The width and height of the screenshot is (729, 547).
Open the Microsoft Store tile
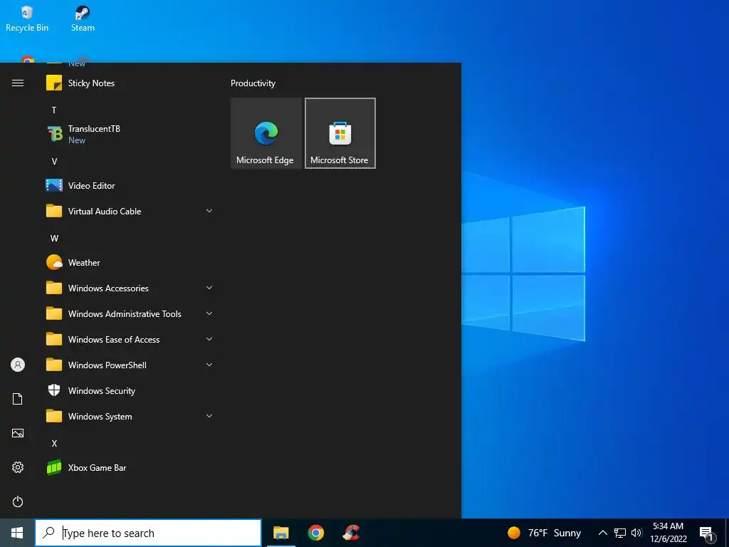point(340,133)
